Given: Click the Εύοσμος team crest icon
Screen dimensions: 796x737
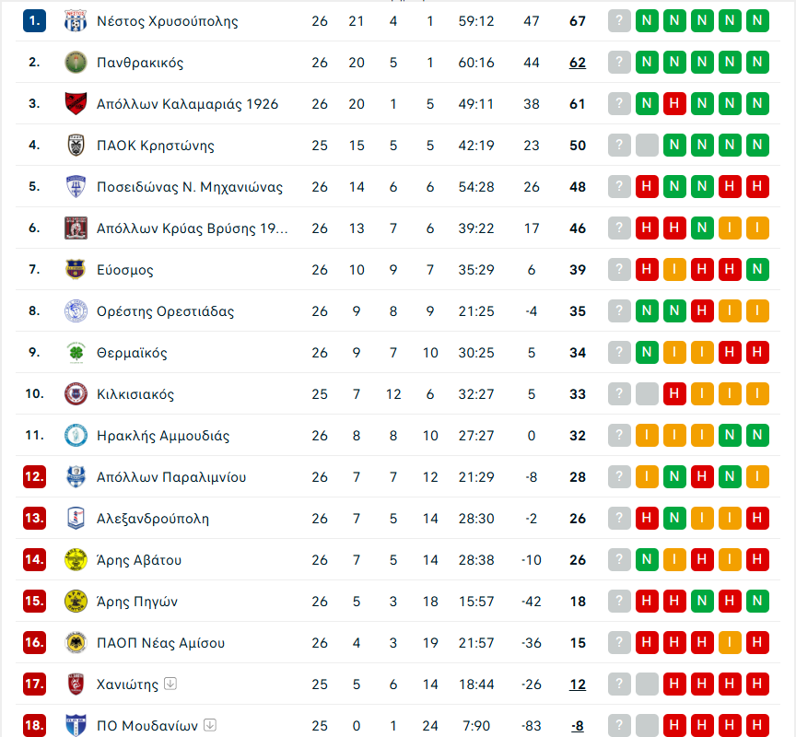Looking at the screenshot, I should (x=76, y=270).
